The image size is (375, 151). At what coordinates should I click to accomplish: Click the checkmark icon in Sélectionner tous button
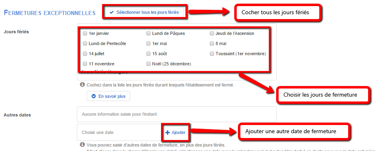tap(111, 13)
